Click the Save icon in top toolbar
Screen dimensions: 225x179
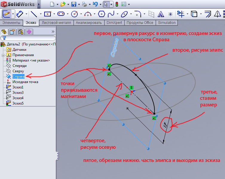[x=74, y=4]
